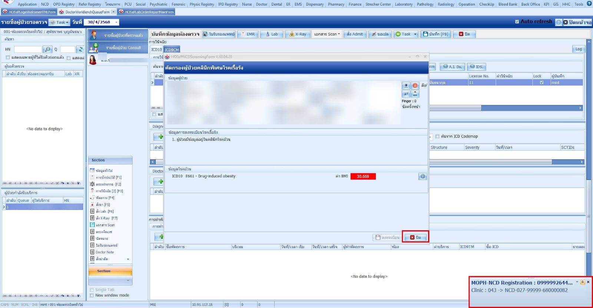Toggle the Lock checkbox in diagnosis row
The image size is (593, 308).
coord(541,83)
